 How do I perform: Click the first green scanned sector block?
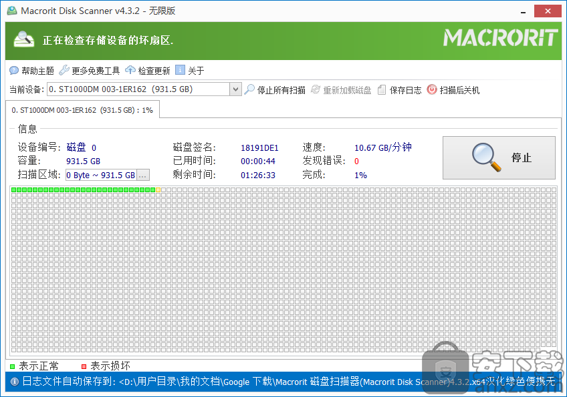click(x=14, y=190)
